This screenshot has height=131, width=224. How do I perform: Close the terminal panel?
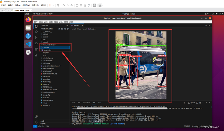[209, 103]
